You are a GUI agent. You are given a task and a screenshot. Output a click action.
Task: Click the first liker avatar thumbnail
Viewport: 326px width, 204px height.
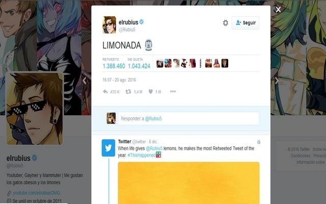[159, 63]
